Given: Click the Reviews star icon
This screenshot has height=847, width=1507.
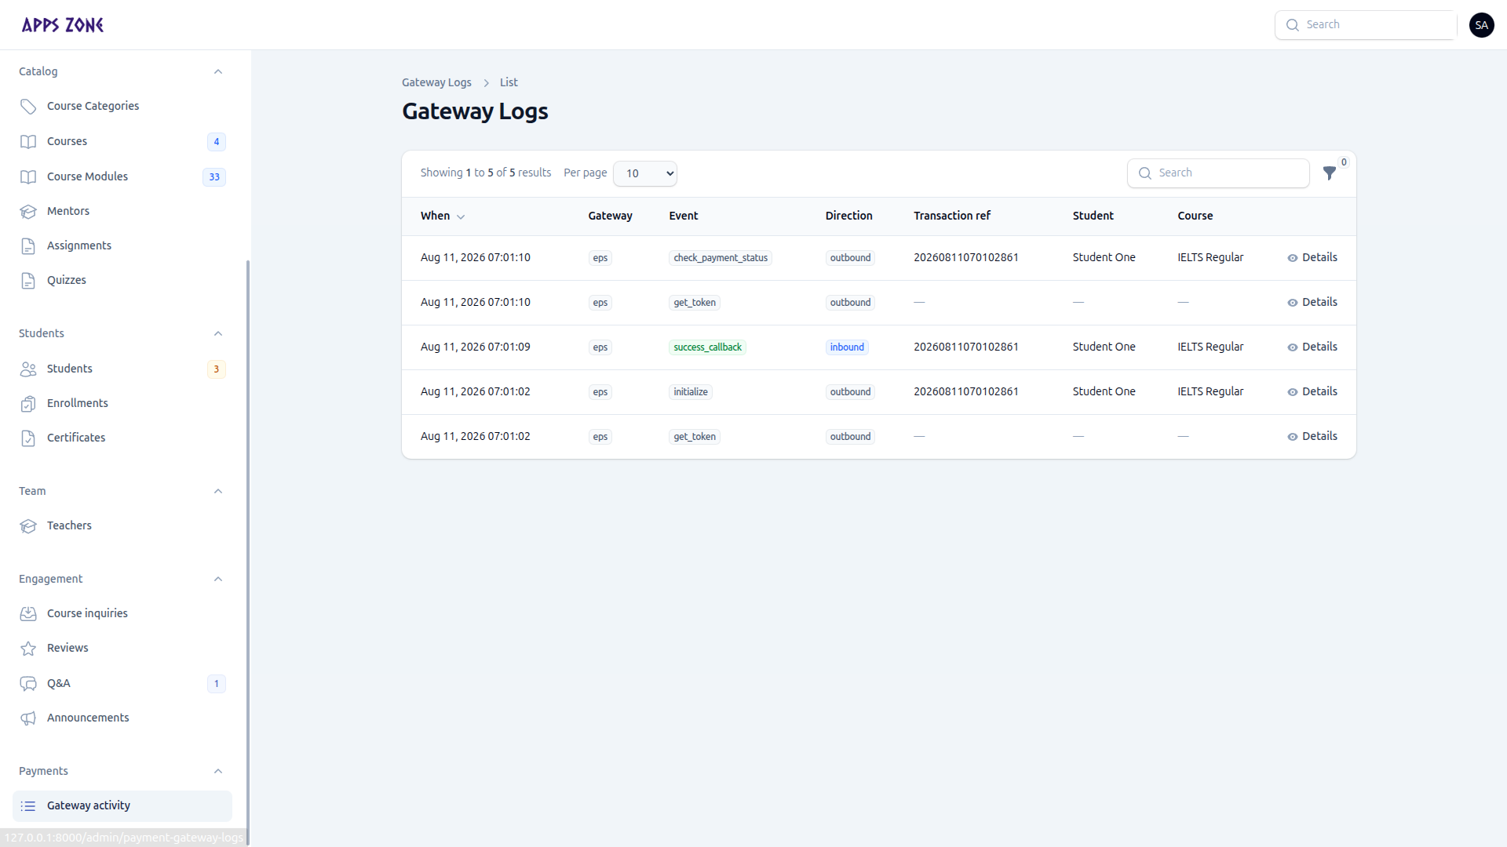Looking at the screenshot, I should [x=28, y=649].
